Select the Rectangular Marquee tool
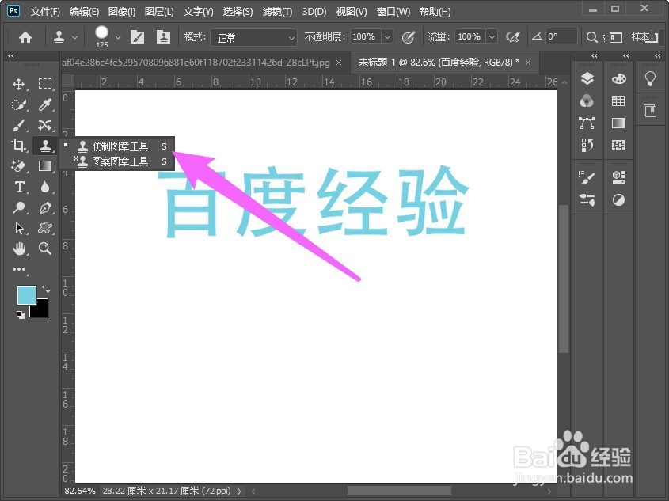Image resolution: width=669 pixels, height=501 pixels. [45, 84]
